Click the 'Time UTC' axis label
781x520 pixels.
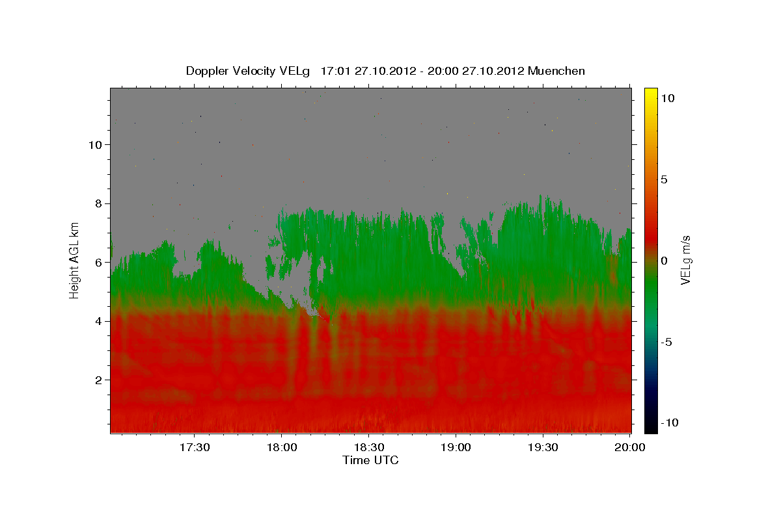[x=370, y=460]
